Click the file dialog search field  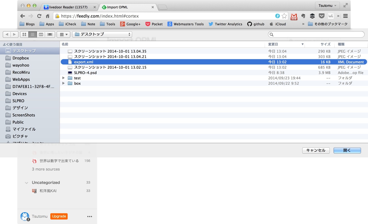tap(316, 34)
